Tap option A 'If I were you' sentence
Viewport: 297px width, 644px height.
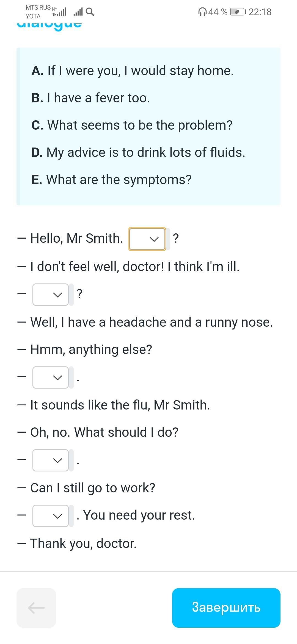click(133, 71)
